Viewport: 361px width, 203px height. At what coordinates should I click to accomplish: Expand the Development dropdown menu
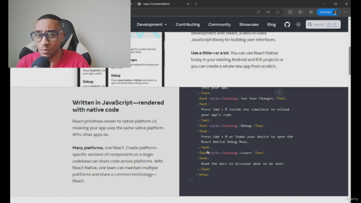[152, 24]
